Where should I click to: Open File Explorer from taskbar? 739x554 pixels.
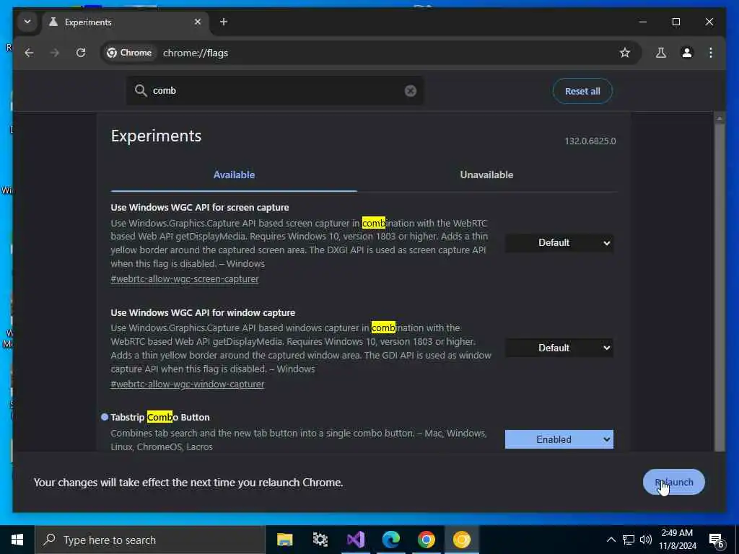coord(284,540)
